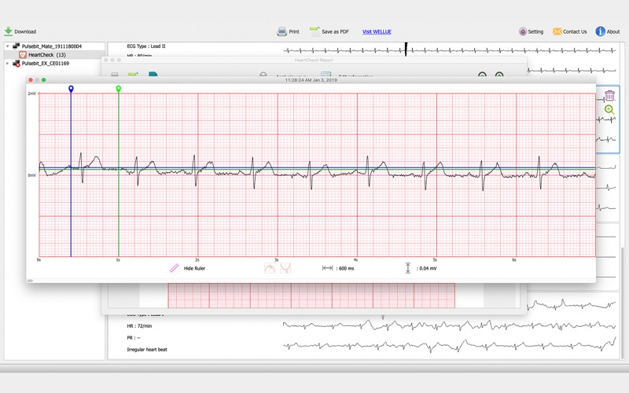Click the ECG Type : Lead II text
The image size is (629, 393).
146,46
